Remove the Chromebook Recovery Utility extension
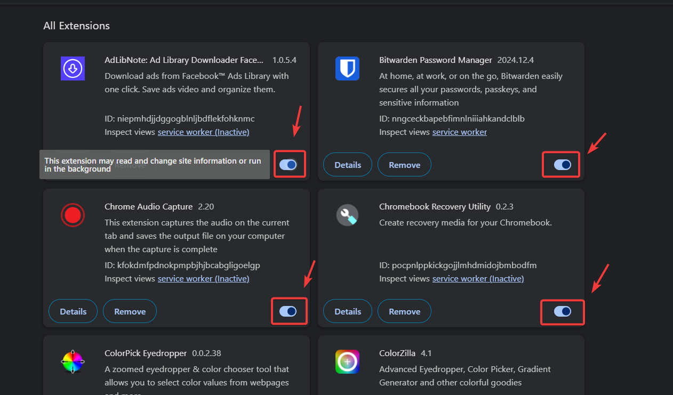 (404, 312)
